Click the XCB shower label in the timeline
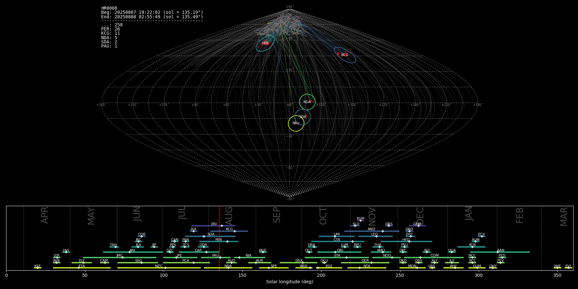This screenshot has height=289, width=578. coord(472,245)
